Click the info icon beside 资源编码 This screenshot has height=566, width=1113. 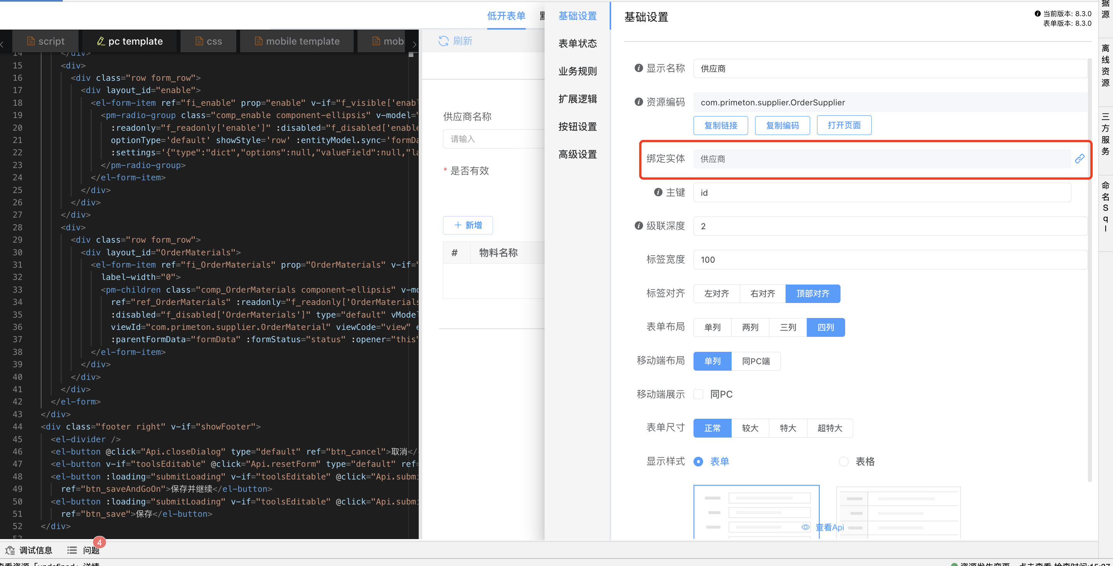[x=638, y=102]
